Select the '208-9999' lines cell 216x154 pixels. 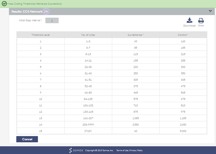click(x=88, y=124)
